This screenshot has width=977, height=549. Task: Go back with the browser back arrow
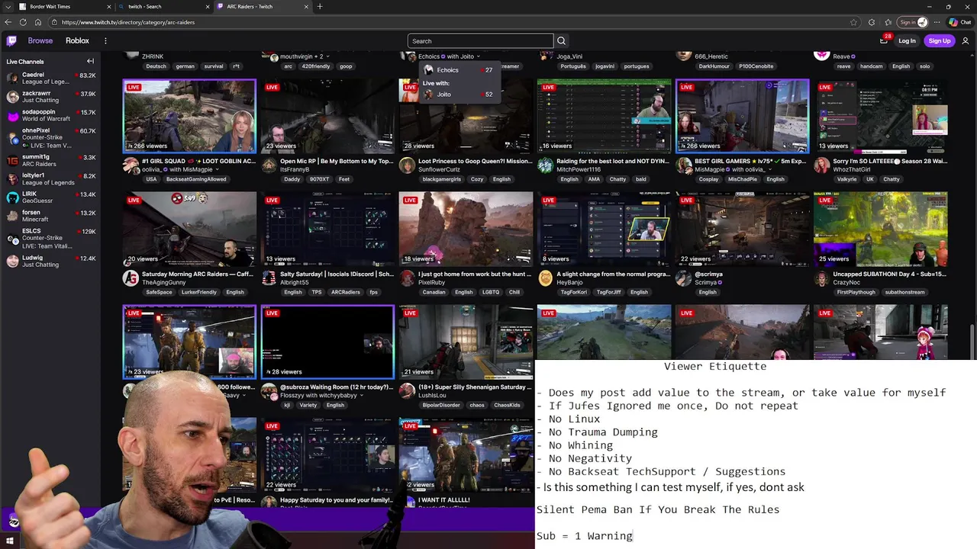click(x=8, y=22)
